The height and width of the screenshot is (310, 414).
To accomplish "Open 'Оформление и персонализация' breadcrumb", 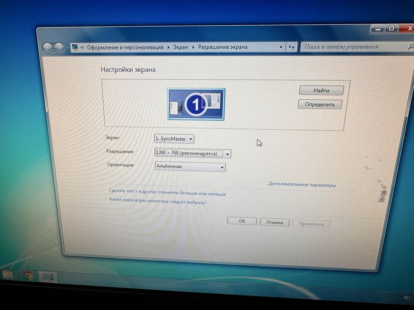I will [125, 47].
